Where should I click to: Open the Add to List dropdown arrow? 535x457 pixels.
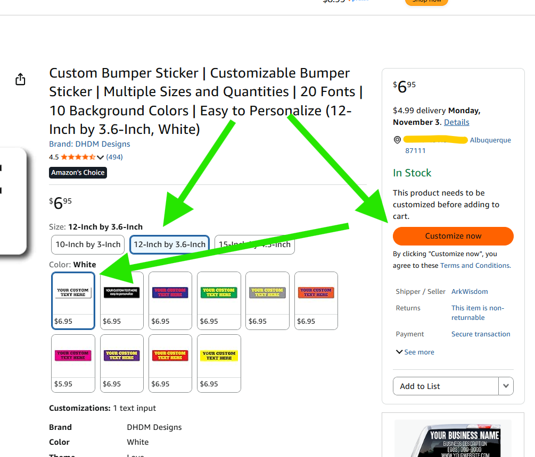pos(506,386)
